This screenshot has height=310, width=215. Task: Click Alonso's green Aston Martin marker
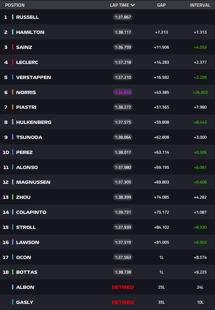[13, 167]
